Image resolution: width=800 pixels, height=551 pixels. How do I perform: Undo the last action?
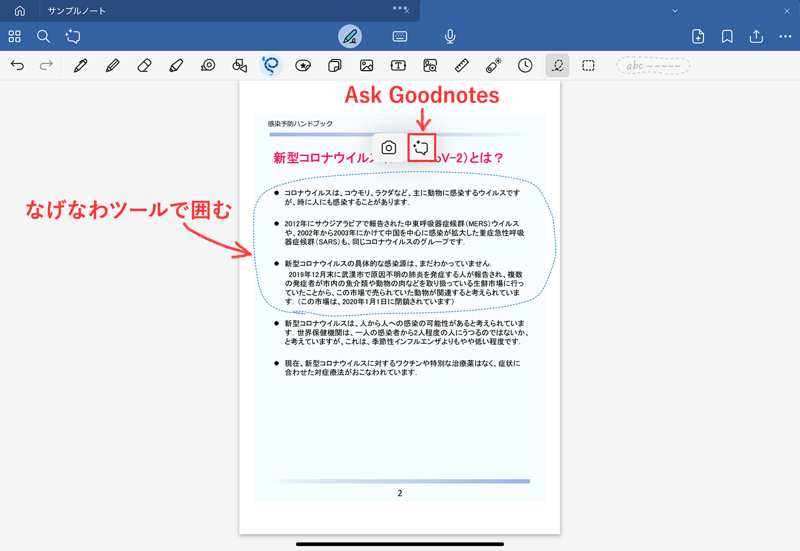[17, 66]
